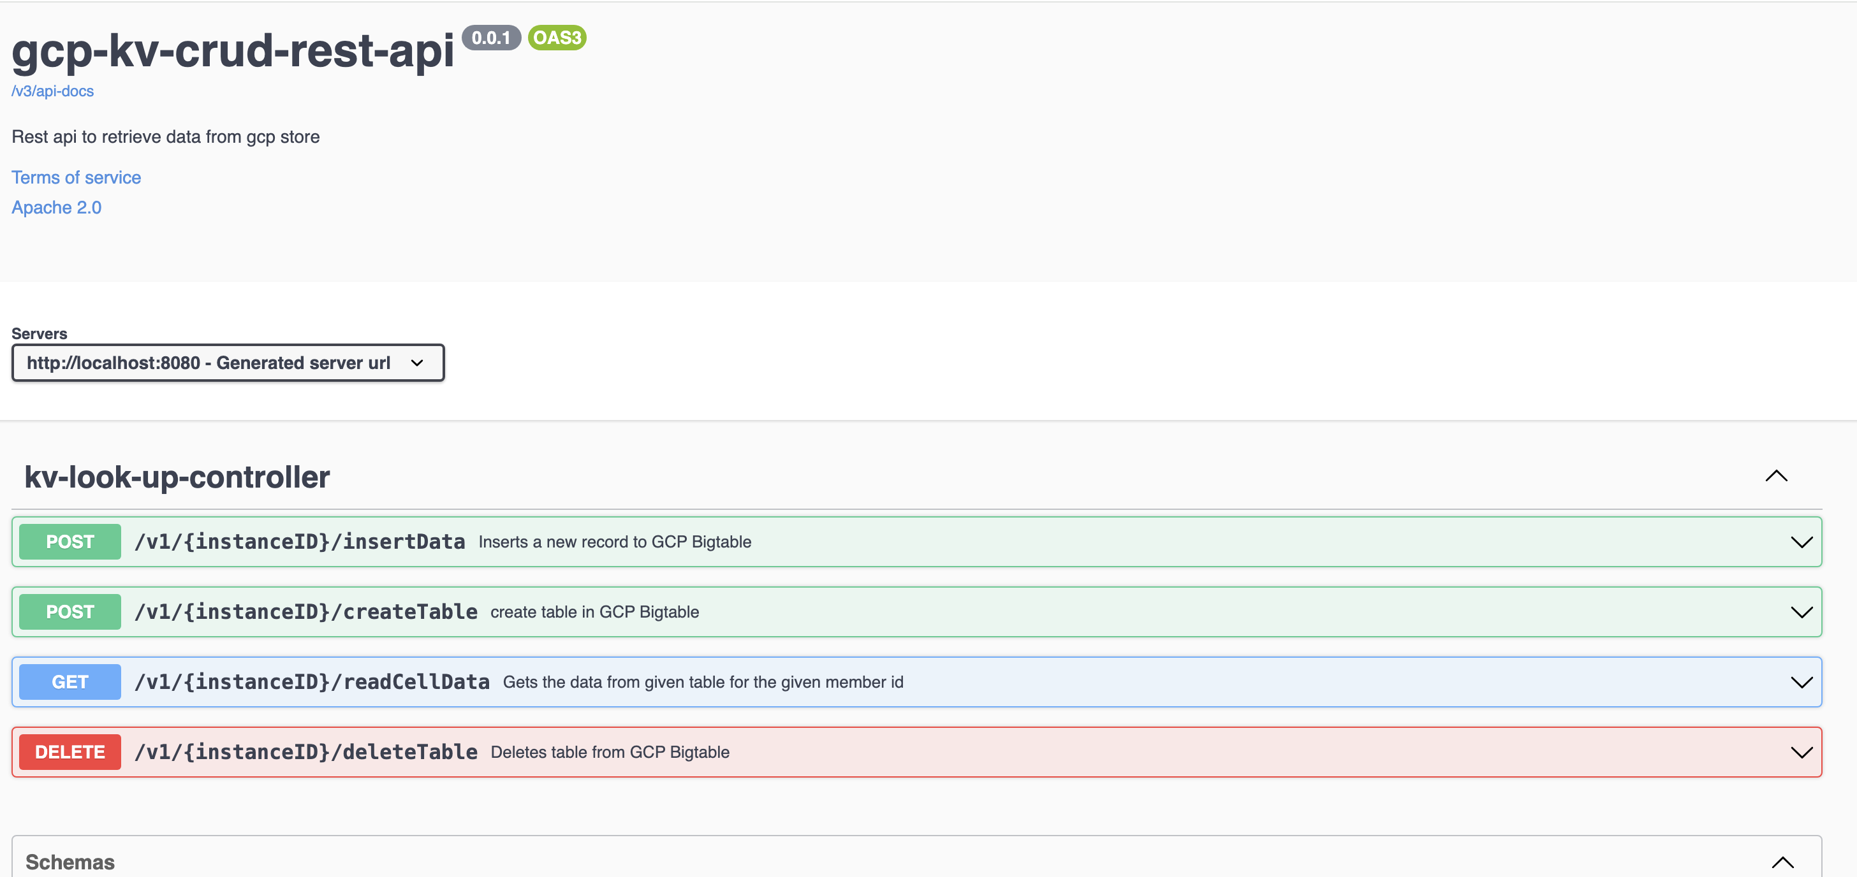The image size is (1857, 877).
Task: Expand the insertData endpoint chevron arrow
Action: click(x=1801, y=542)
